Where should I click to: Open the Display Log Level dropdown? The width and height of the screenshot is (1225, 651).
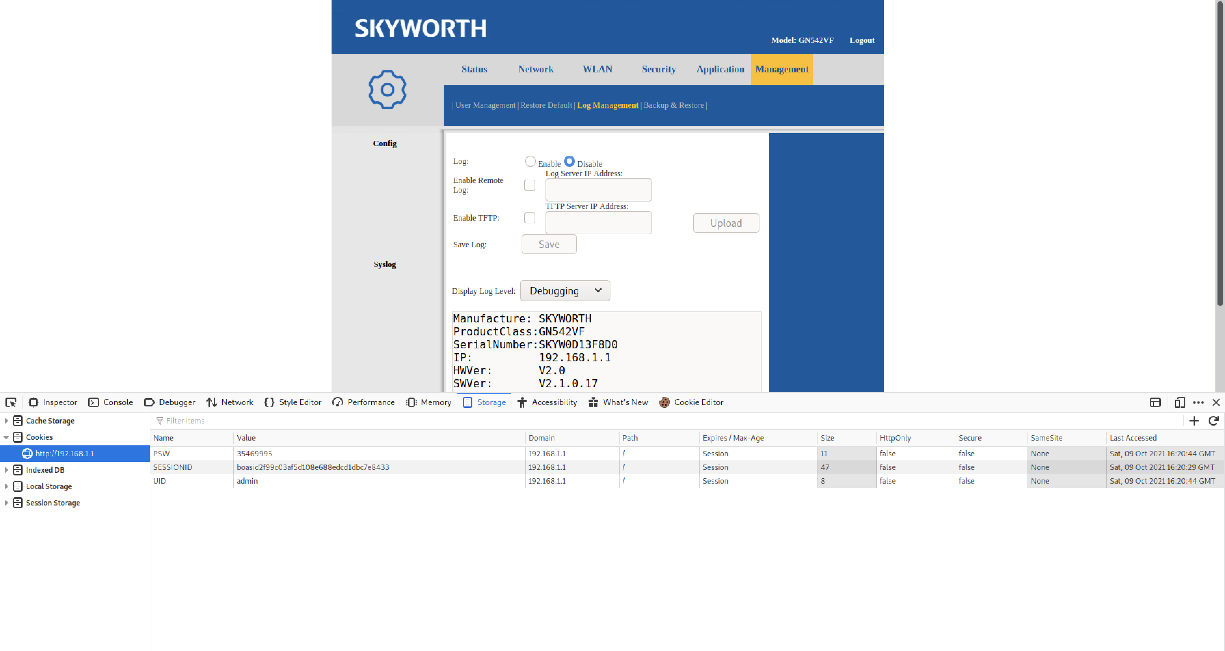click(x=565, y=291)
